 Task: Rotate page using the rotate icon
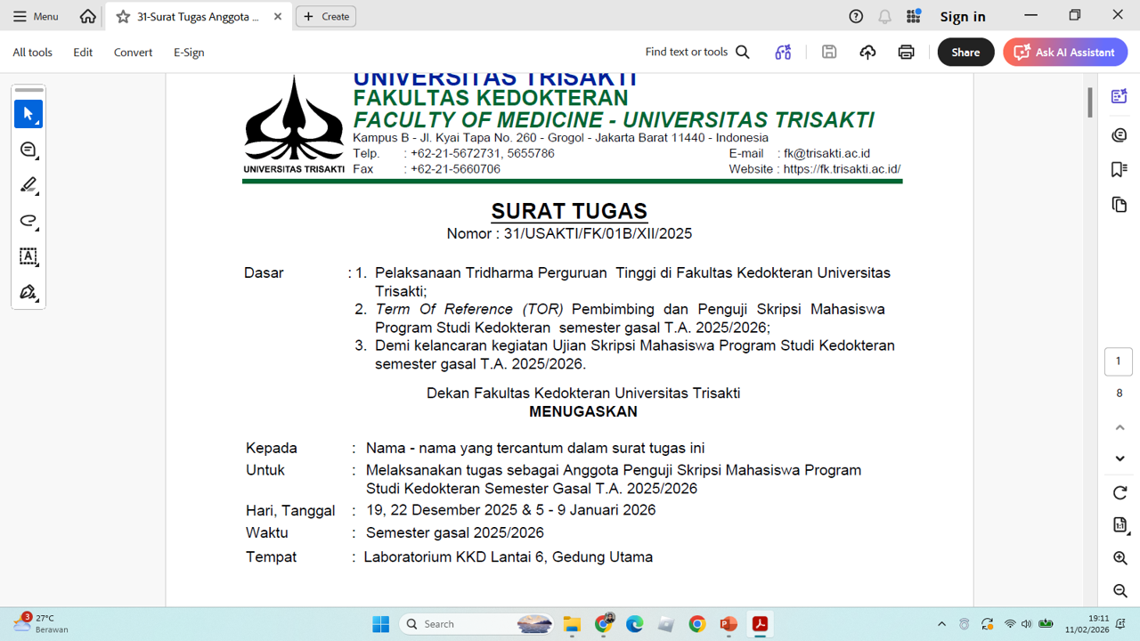pyautogui.click(x=1120, y=493)
